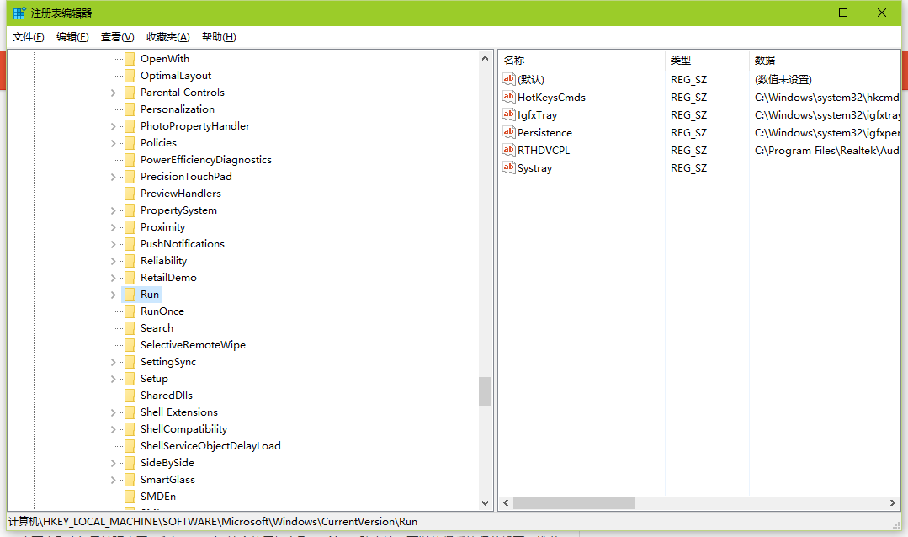The height and width of the screenshot is (537, 908).
Task: Open the 查看 menu
Action: click(x=115, y=37)
